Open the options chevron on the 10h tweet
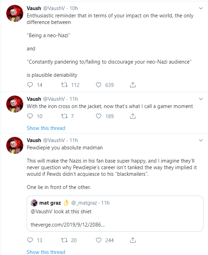The width and height of the screenshot is (208, 255). [x=201, y=8]
